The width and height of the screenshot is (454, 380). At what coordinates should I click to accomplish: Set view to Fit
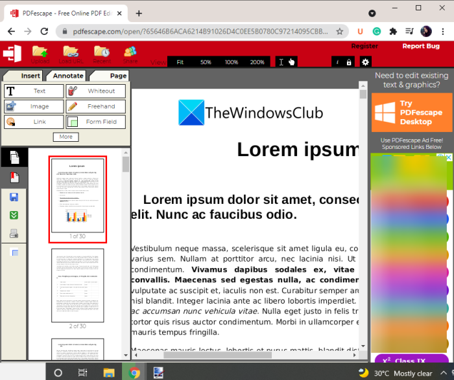(x=180, y=62)
